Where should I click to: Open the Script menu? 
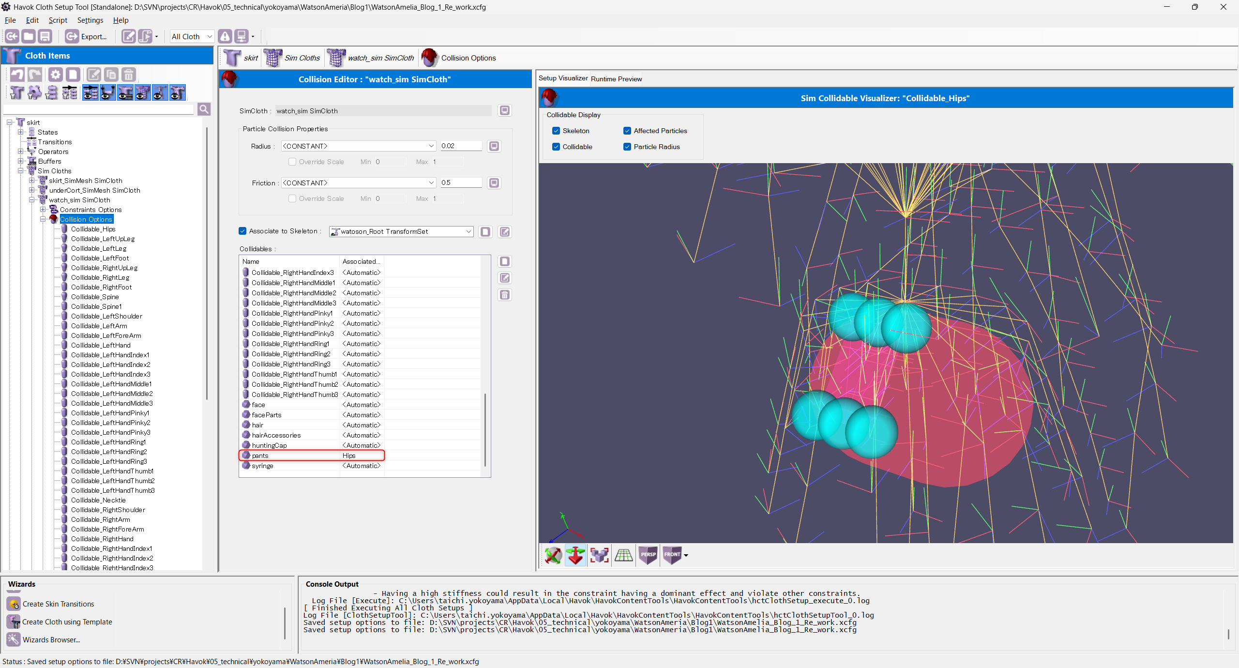coord(58,20)
